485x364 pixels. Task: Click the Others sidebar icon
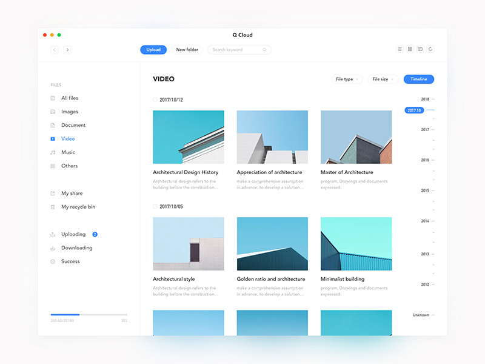click(x=53, y=166)
